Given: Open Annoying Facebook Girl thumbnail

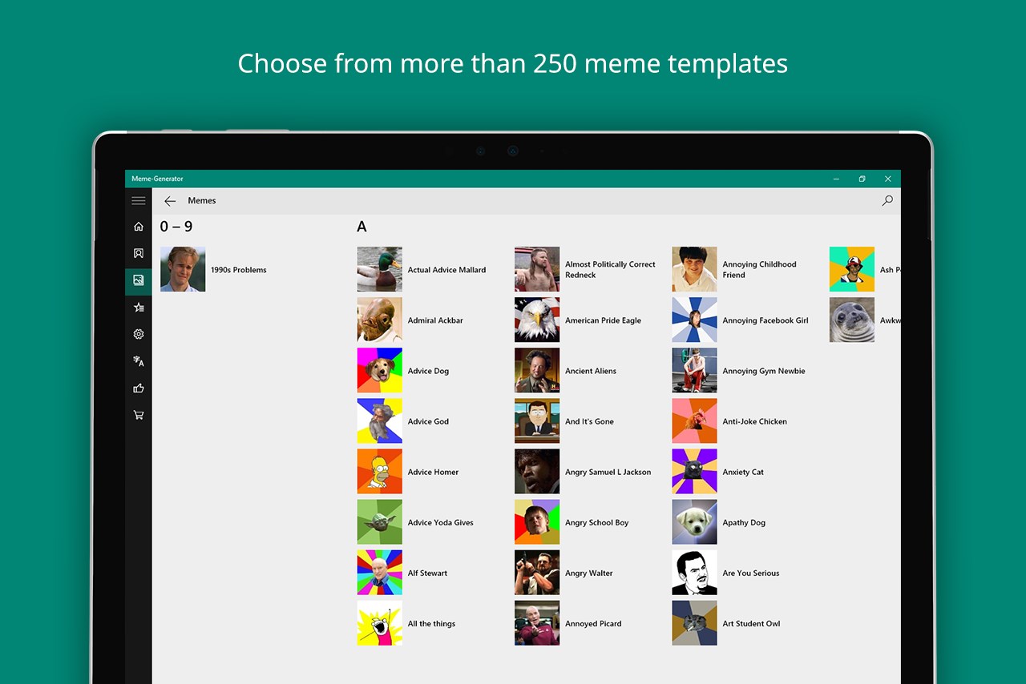Looking at the screenshot, I should pyautogui.click(x=695, y=320).
